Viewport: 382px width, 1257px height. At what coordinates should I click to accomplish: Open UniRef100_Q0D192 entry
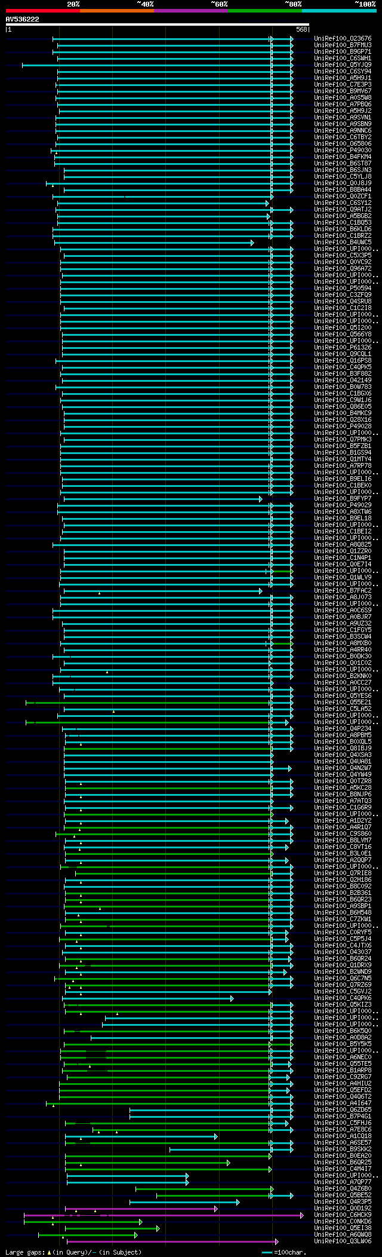[343, 1208]
